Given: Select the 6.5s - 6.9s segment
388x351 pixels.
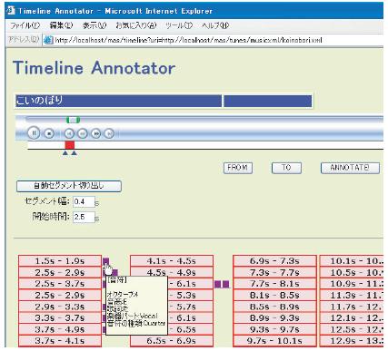Looking at the screenshot, I should pyautogui.click(x=172, y=341).
